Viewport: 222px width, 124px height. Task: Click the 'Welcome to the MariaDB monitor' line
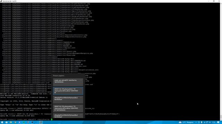[26, 94]
